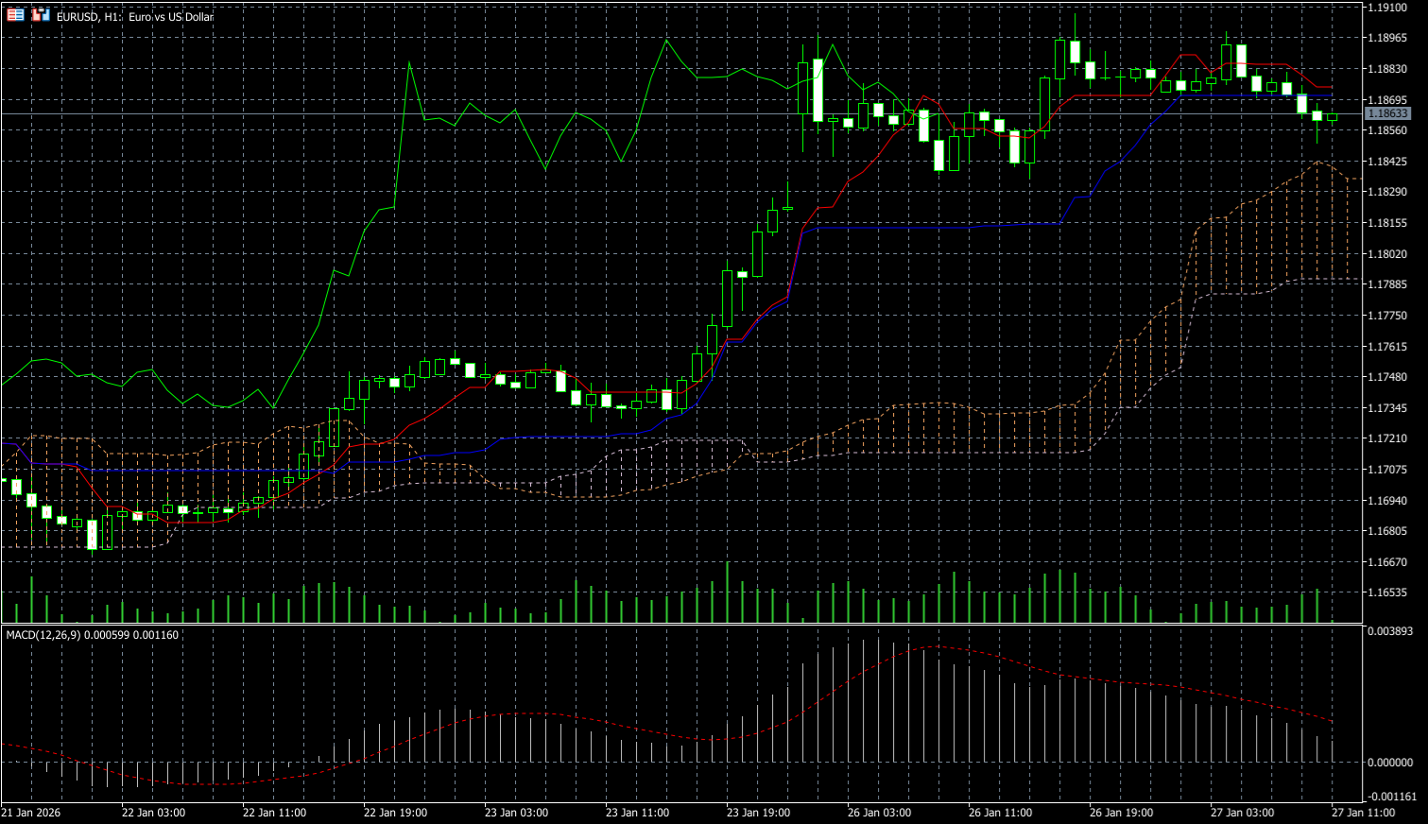
Task: Click the 1.18020 price axis label
Action: pyautogui.click(x=1388, y=254)
